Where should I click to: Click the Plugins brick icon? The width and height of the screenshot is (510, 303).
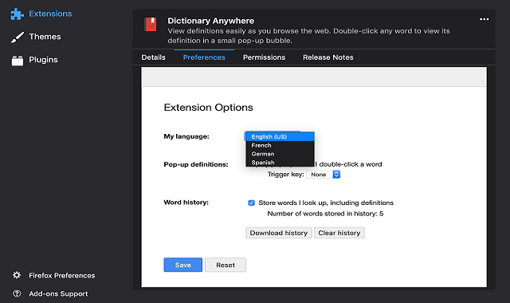(x=18, y=61)
